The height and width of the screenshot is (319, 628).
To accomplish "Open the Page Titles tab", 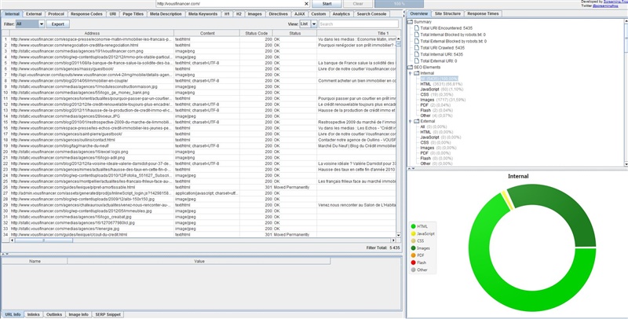I will coord(133,14).
